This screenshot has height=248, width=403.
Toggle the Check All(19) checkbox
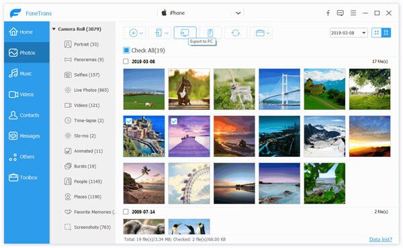[126, 50]
